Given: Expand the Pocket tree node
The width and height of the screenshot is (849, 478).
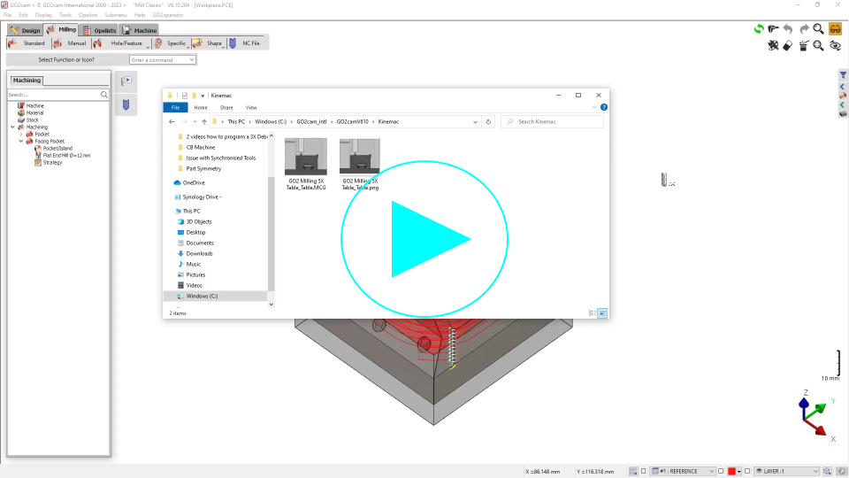Looking at the screenshot, I should click(20, 134).
